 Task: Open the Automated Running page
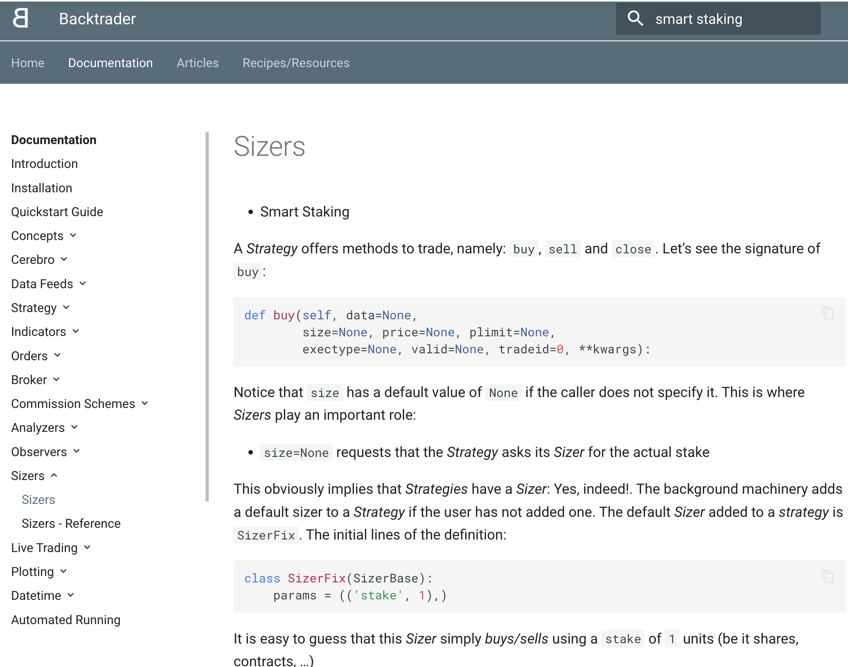pos(66,620)
